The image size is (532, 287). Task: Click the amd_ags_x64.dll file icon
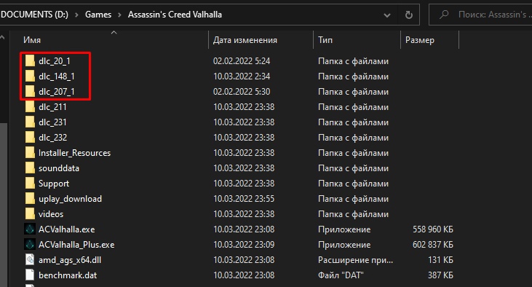coord(30,260)
